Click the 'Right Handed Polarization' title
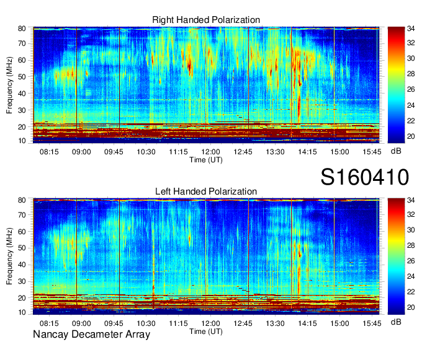 coord(206,20)
